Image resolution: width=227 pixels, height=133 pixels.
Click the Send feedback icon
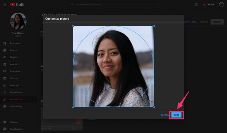tap(5, 129)
